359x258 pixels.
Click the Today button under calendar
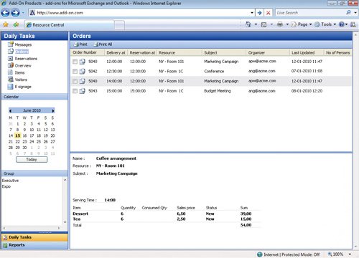(32, 160)
